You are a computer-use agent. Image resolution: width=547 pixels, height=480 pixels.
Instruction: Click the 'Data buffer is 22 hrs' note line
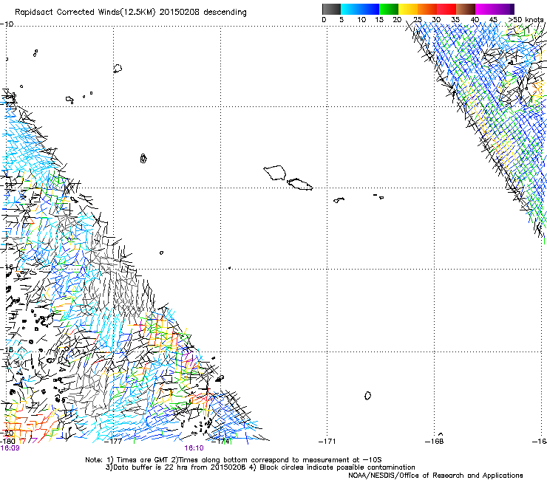tap(260, 467)
